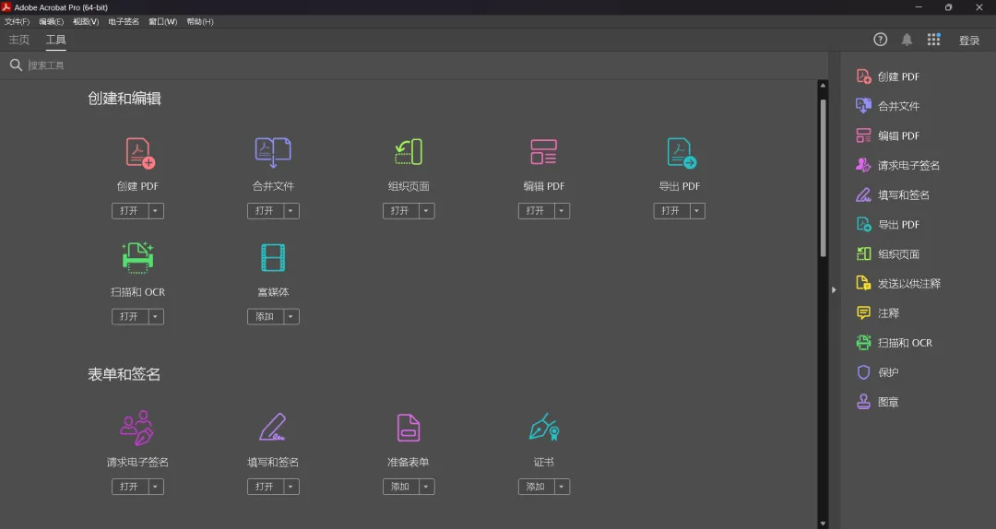Click the help question mark icon
The height and width of the screenshot is (529, 996).
tap(880, 40)
